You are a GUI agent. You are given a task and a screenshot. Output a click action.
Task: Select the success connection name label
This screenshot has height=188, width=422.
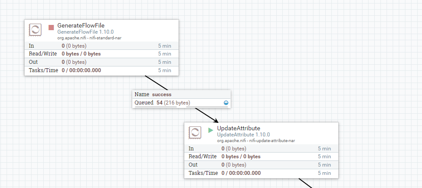point(162,94)
